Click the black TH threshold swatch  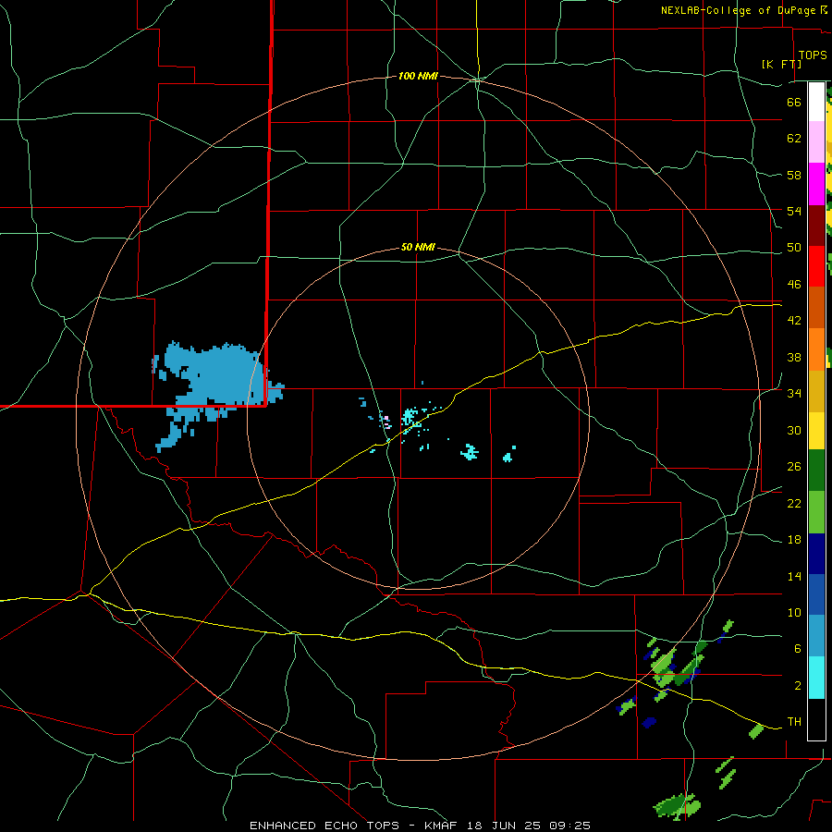point(816,719)
